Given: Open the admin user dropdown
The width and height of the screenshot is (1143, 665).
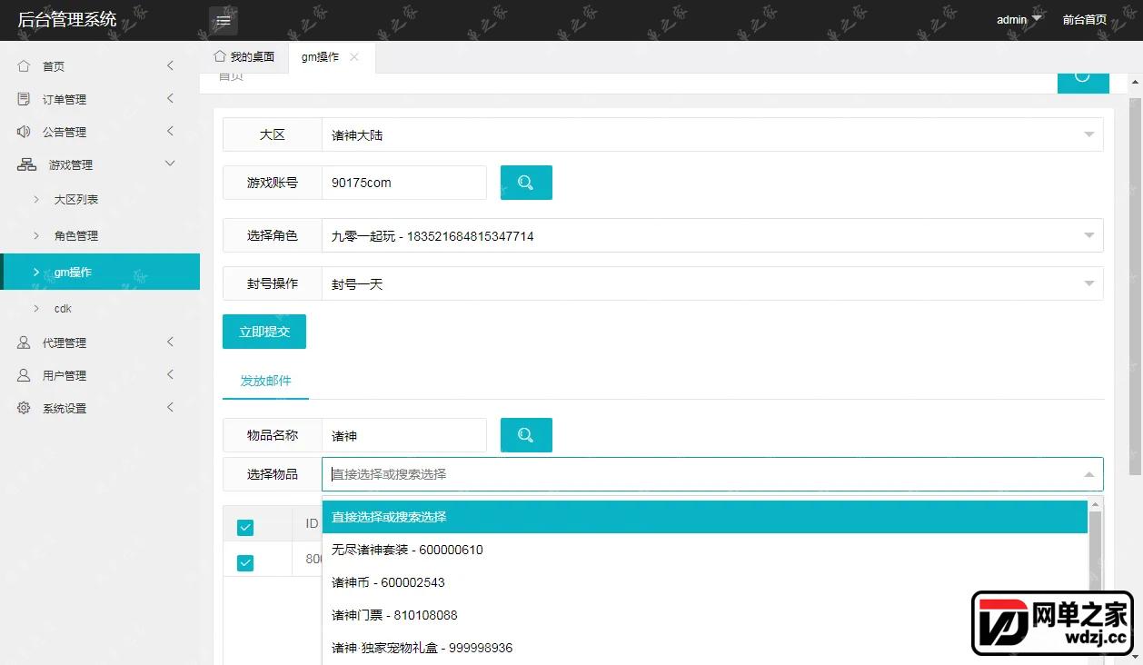Looking at the screenshot, I should tap(1019, 19).
